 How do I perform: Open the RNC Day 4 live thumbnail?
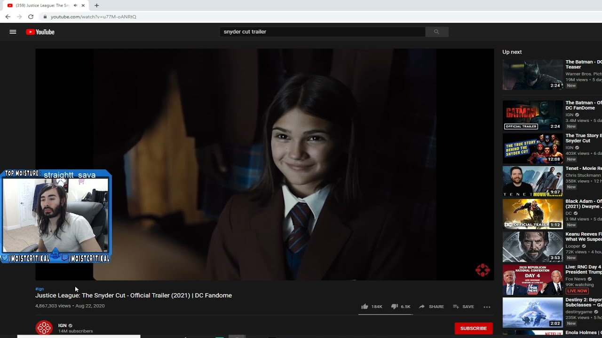pyautogui.click(x=532, y=280)
